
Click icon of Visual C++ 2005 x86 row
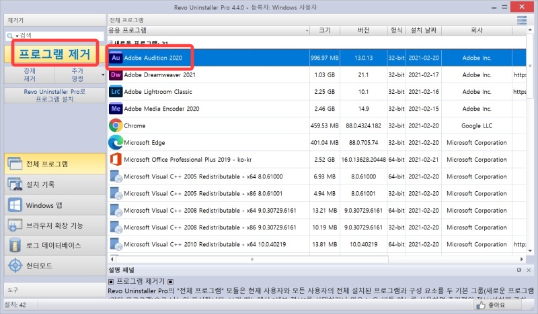pos(116,193)
